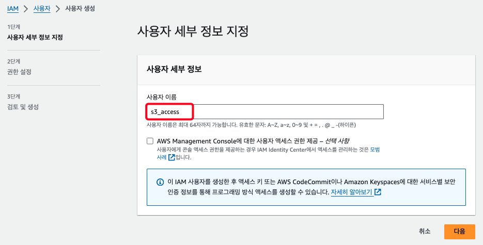Select the 사용자 생성 breadcrumb item

tap(80, 9)
